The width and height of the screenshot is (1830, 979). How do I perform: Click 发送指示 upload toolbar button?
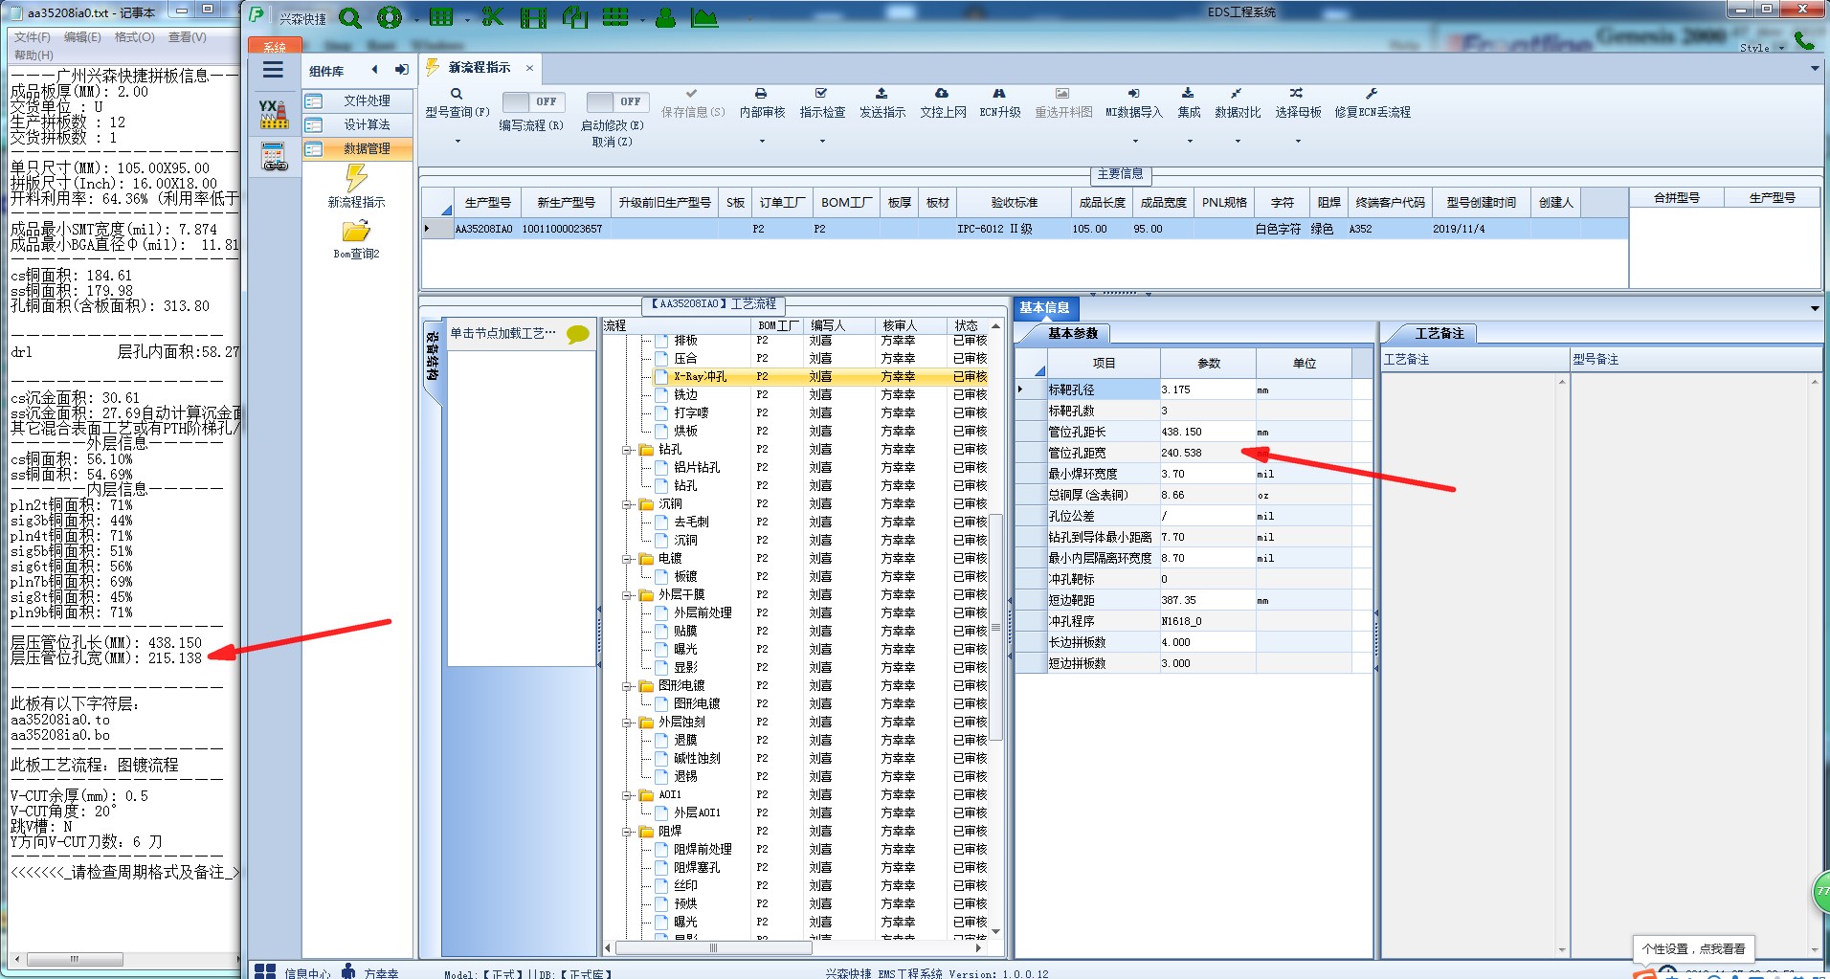882,103
